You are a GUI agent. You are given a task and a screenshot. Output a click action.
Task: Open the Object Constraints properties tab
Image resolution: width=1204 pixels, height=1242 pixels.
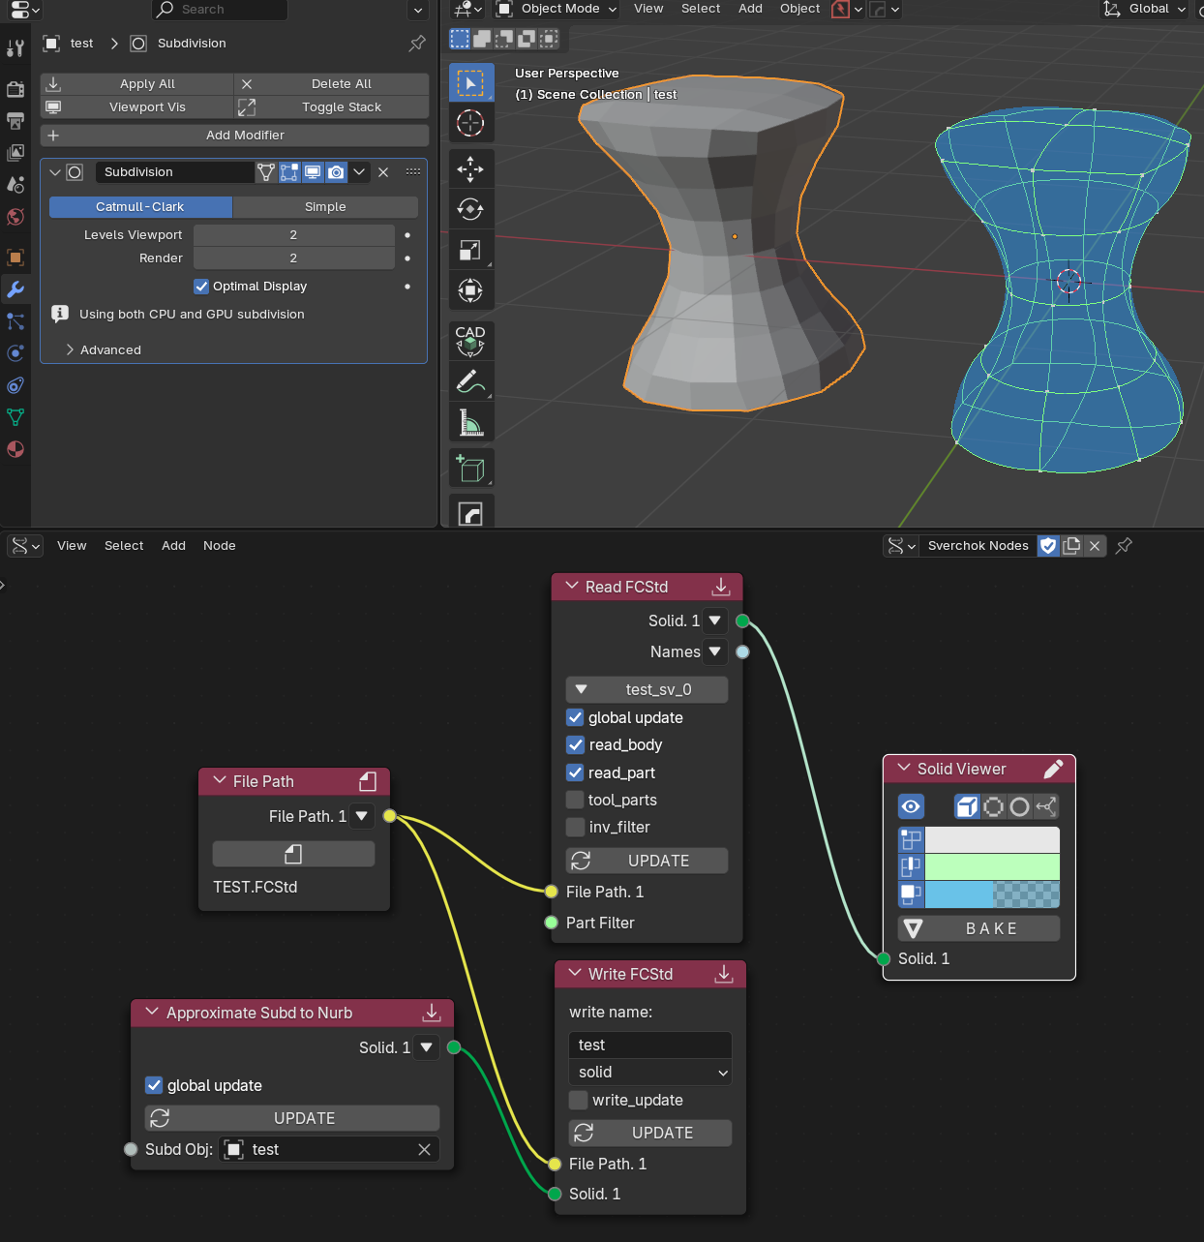pyautogui.click(x=15, y=385)
